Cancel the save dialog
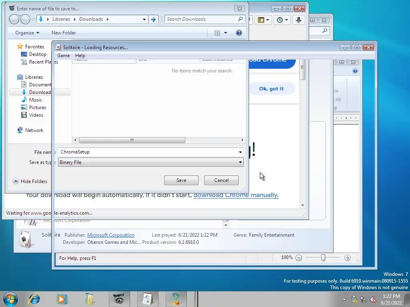Viewport: 410px width, 307px height. click(221, 180)
